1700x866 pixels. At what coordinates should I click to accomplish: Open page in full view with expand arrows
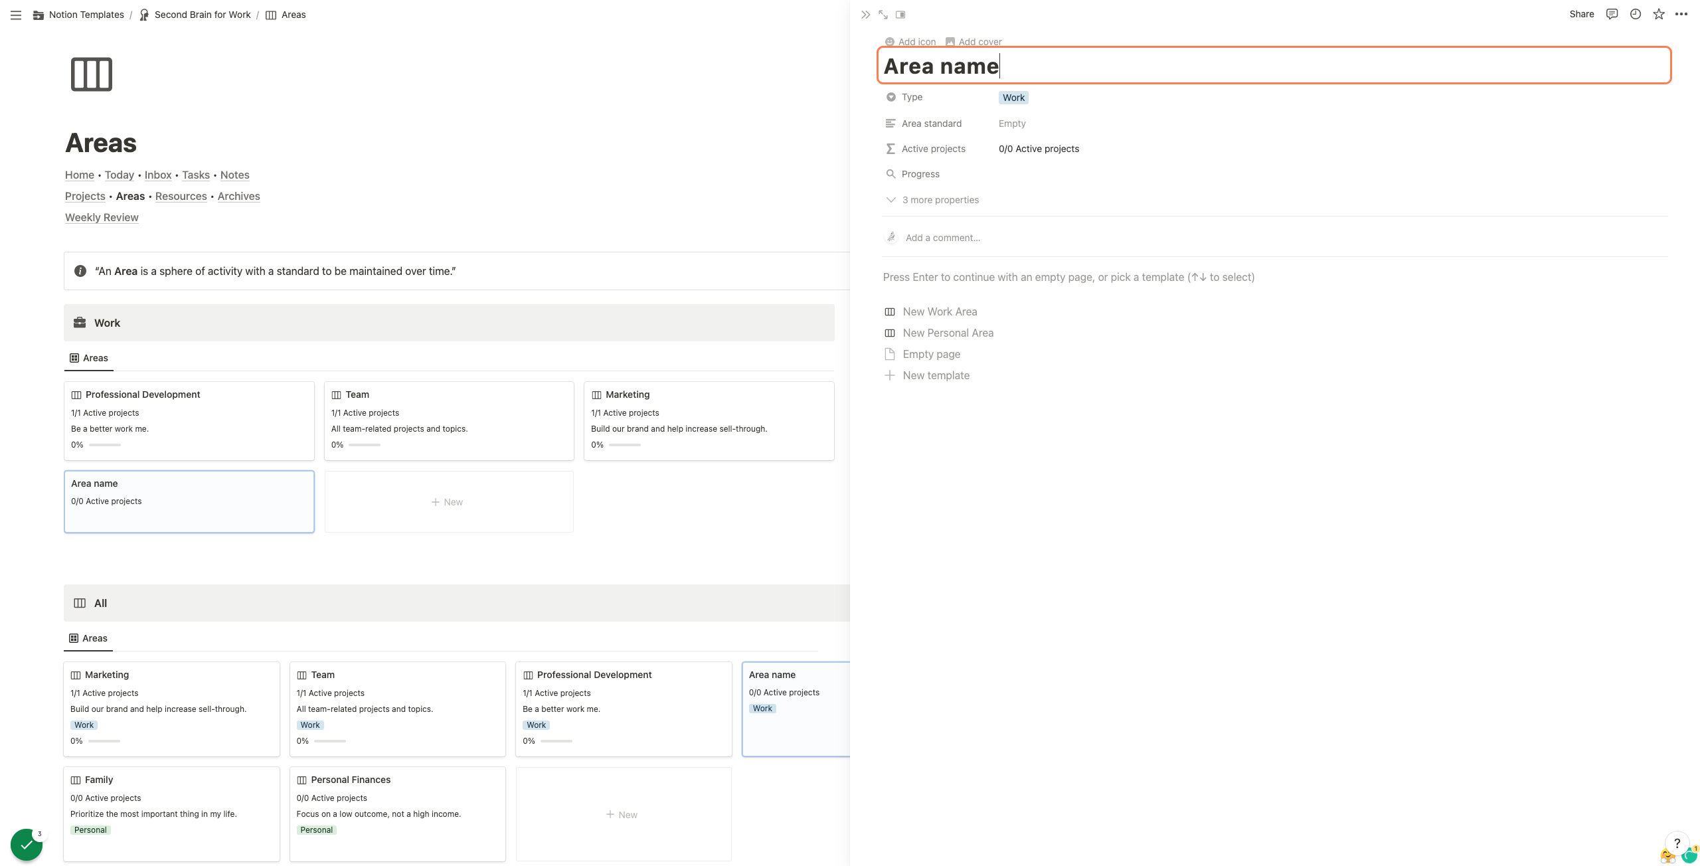[x=883, y=15]
